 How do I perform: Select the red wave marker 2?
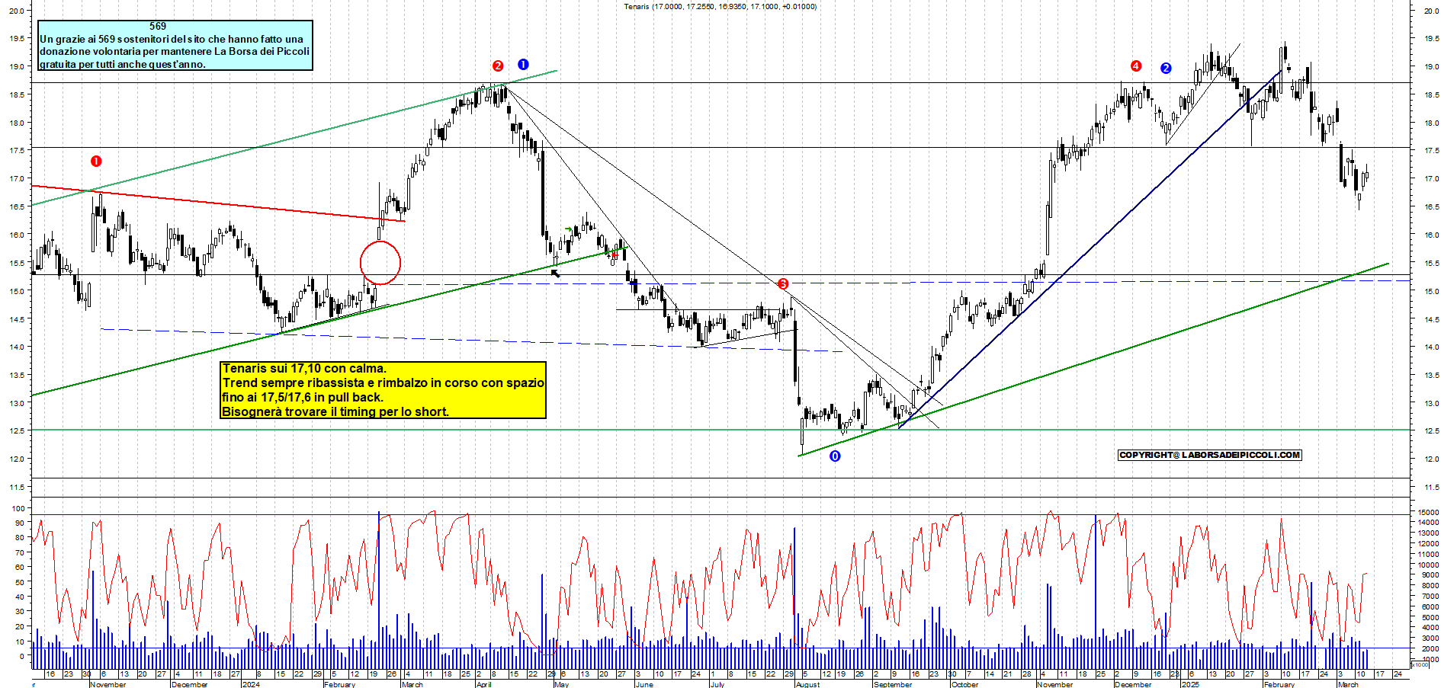498,66
